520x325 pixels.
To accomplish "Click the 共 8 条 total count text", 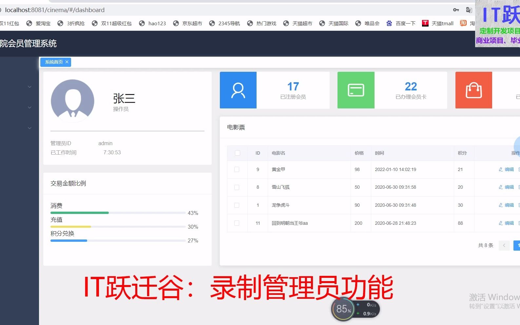I will coord(486,245).
